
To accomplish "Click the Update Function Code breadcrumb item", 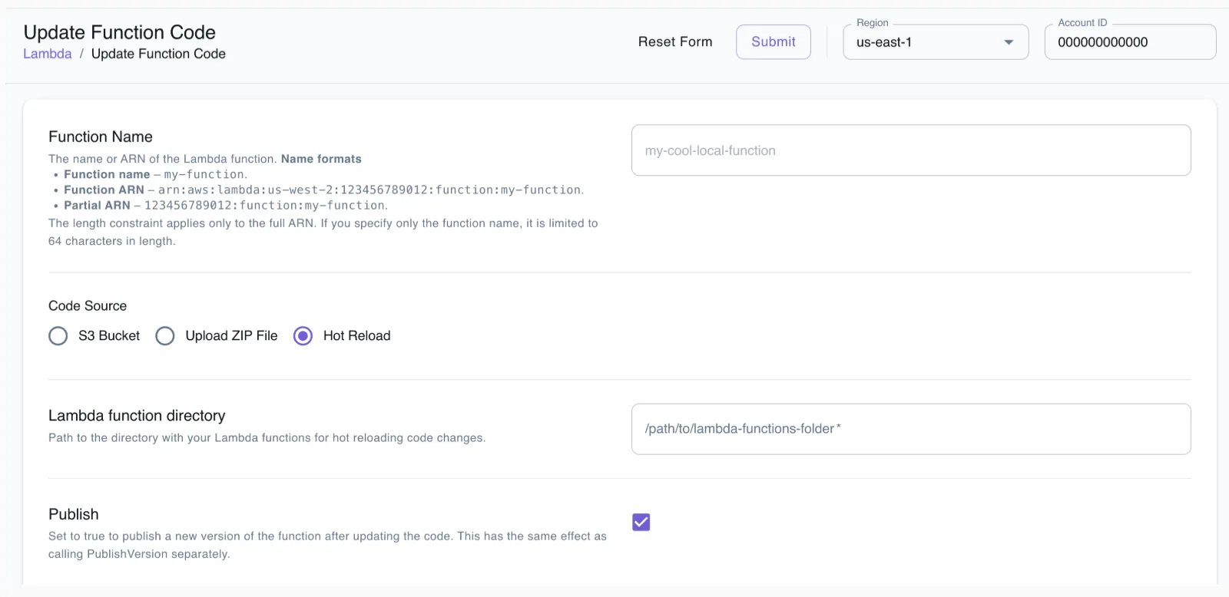I will tap(158, 54).
